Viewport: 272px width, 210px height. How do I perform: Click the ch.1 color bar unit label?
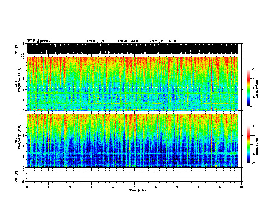pos(257,90)
